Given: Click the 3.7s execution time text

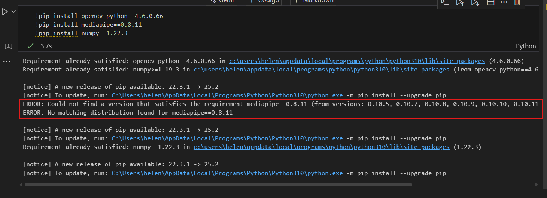Looking at the screenshot, I should point(46,46).
